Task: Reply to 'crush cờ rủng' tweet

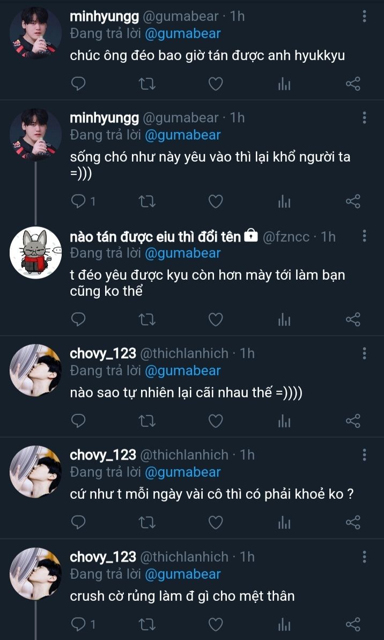Action: pyautogui.click(x=78, y=624)
